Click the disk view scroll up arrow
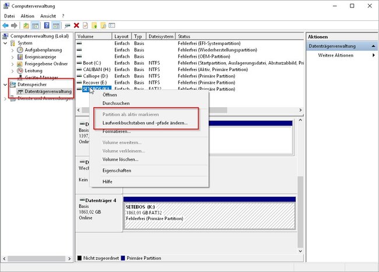Viewport: 379px width, 272px height. pyautogui.click(x=300, y=120)
